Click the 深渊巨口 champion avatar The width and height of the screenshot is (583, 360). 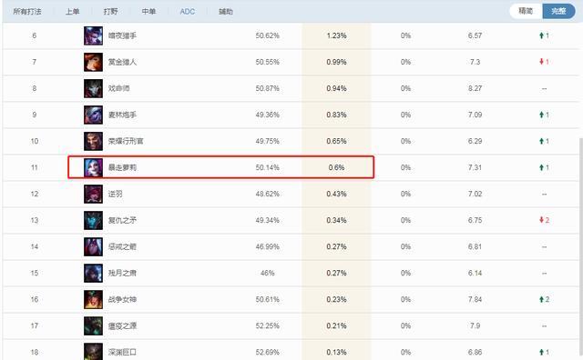[x=93, y=351]
